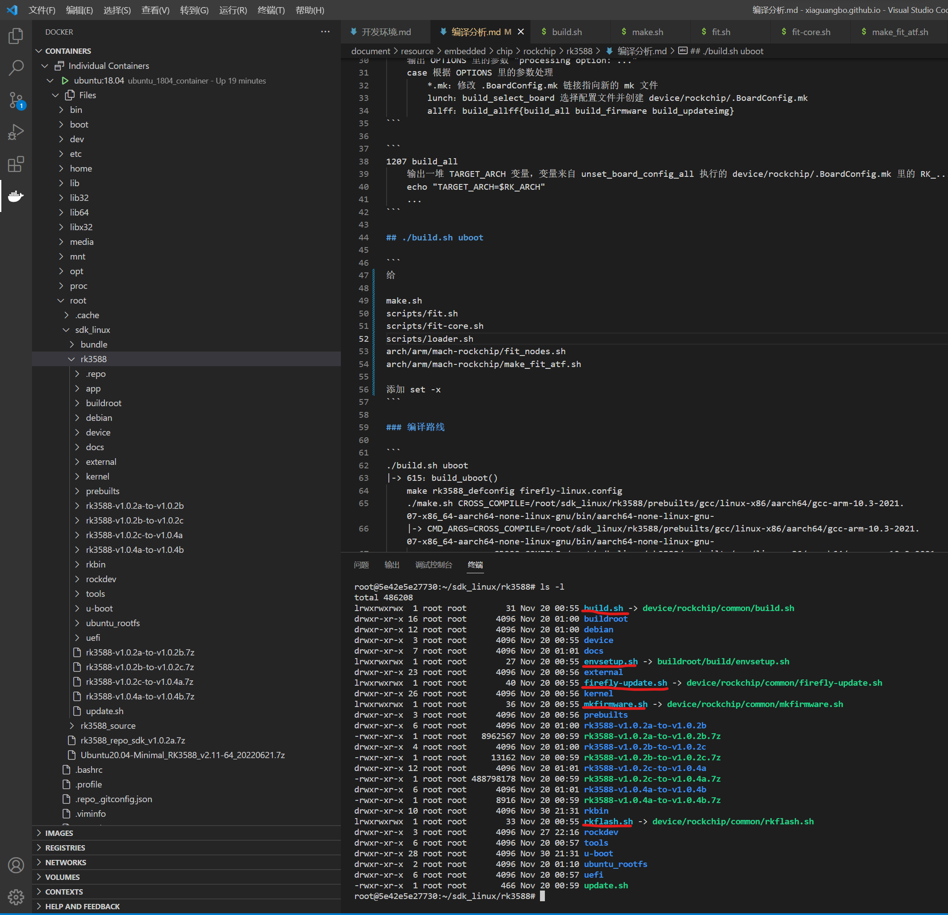This screenshot has width=948, height=915.
Task: Select the Docker whale icon
Action: (x=16, y=196)
